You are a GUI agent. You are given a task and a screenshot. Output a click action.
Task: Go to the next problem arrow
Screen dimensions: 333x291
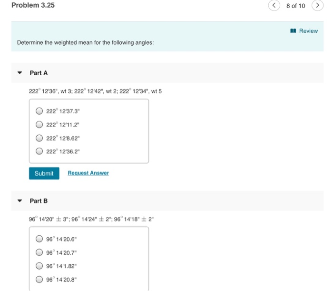tap(317, 5)
